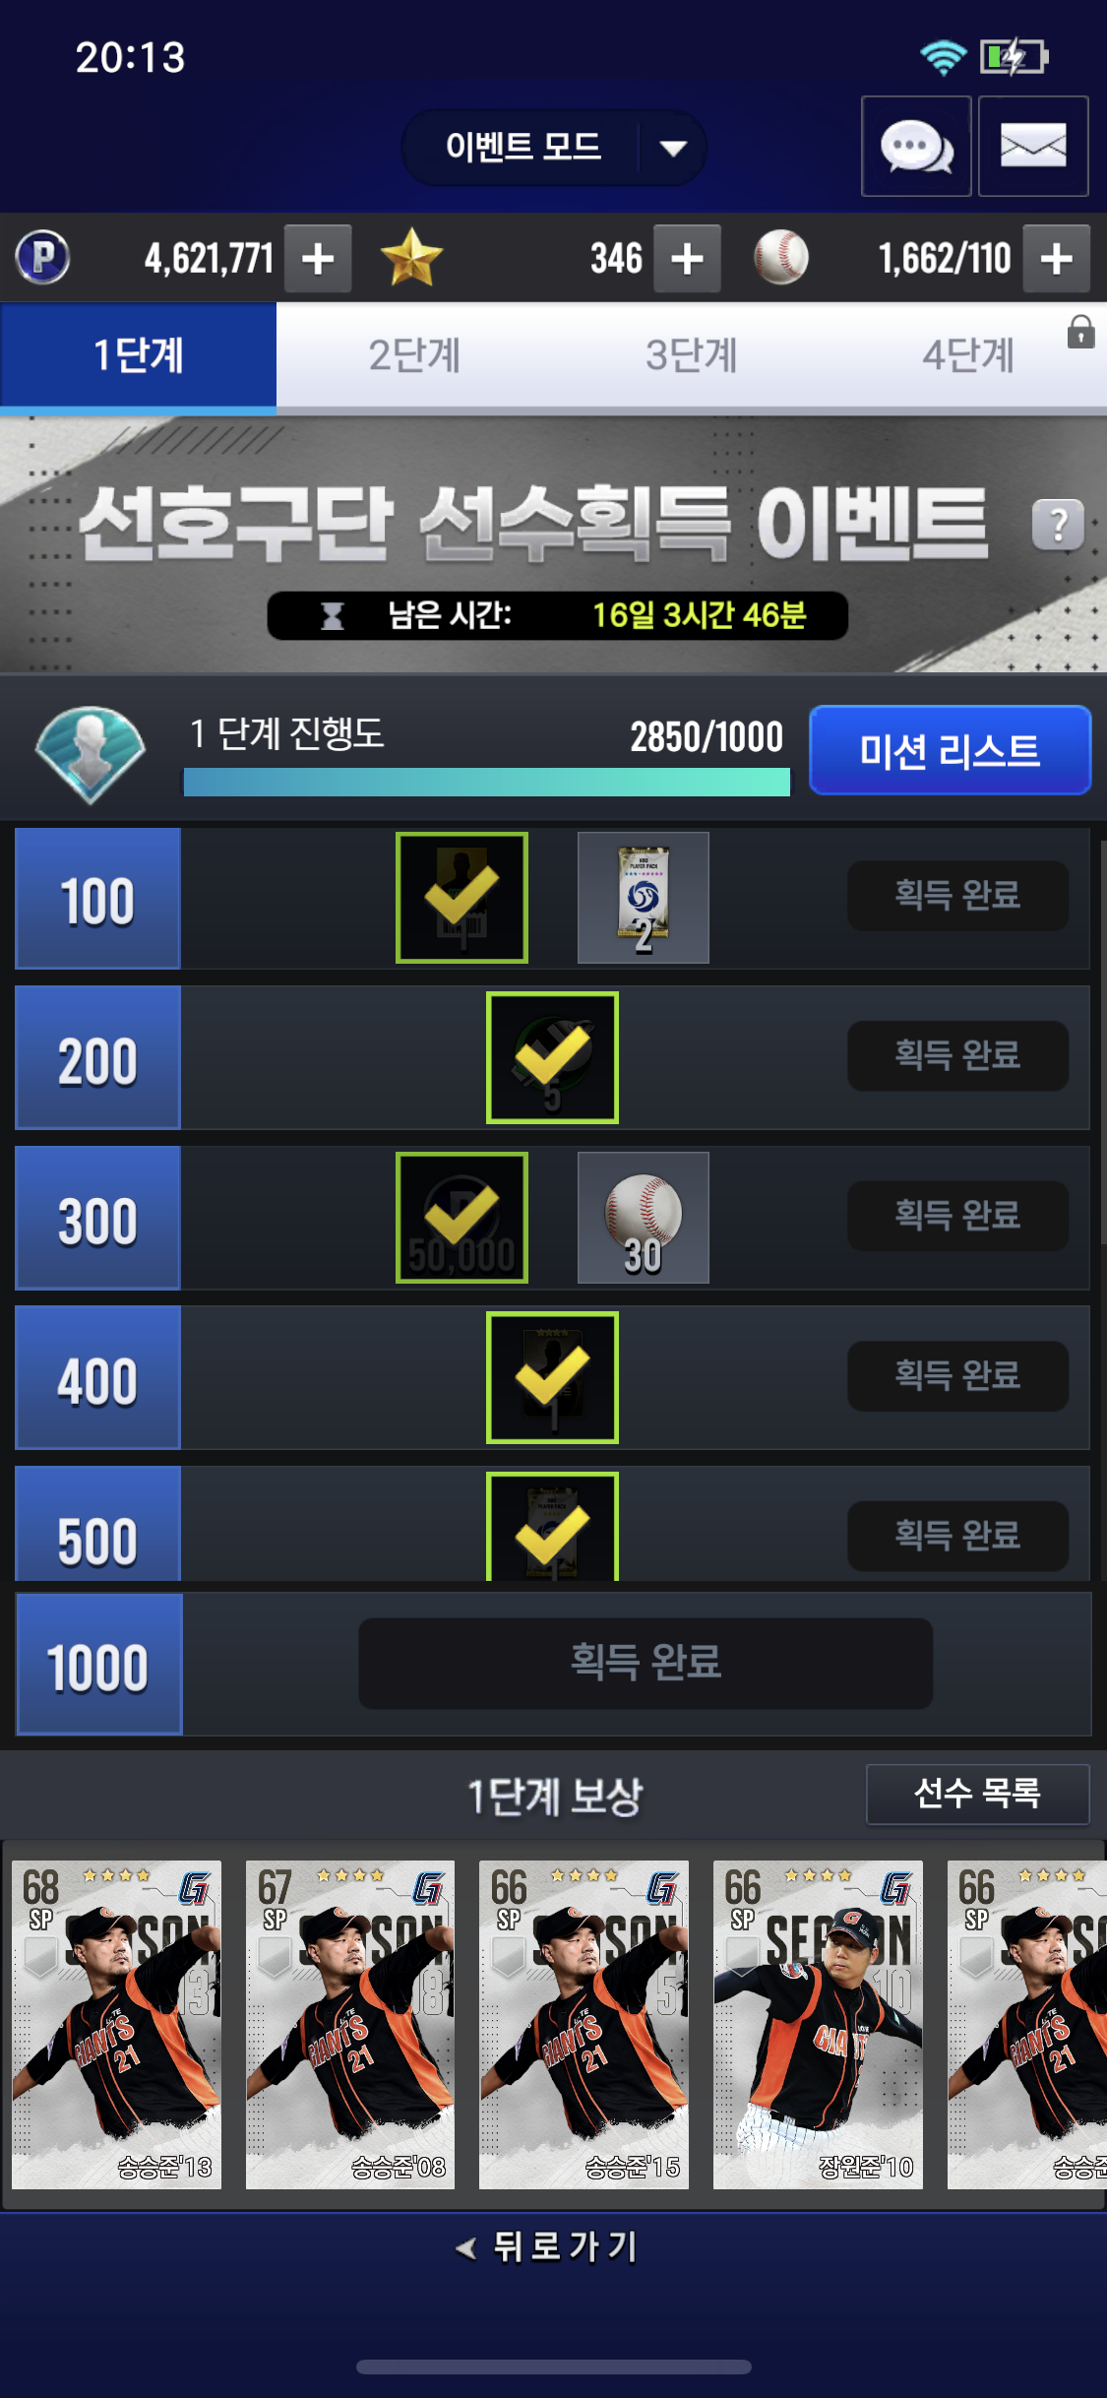Tap the player pack reward icon in row 100
The width and height of the screenshot is (1107, 2398).
(x=644, y=898)
